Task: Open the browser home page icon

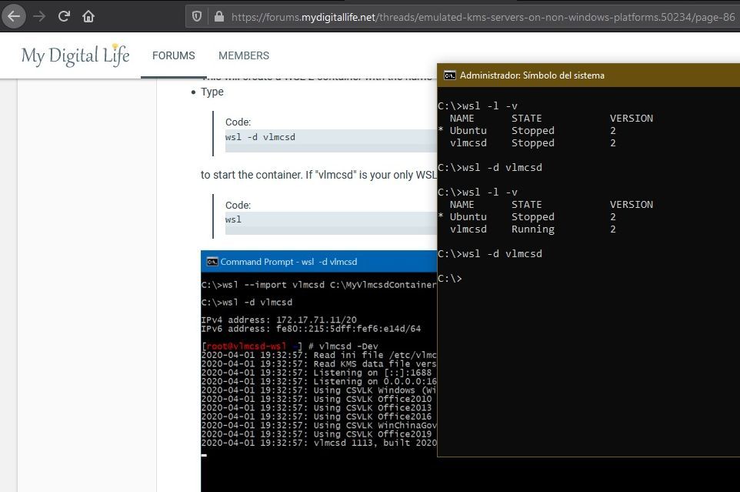Action: click(88, 16)
